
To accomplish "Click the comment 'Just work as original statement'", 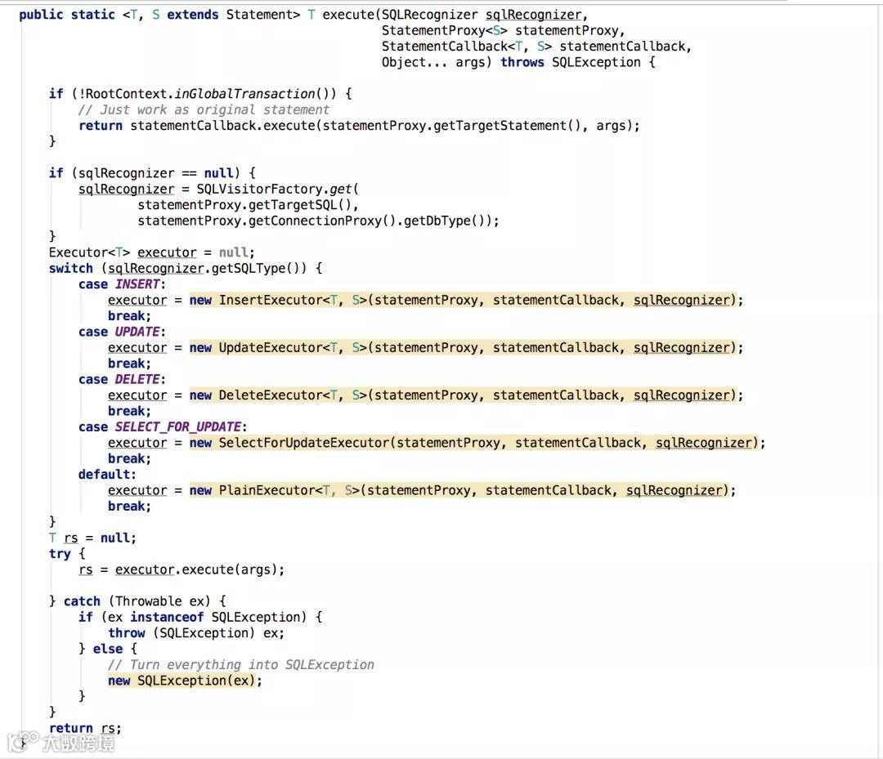I will pos(204,109).
